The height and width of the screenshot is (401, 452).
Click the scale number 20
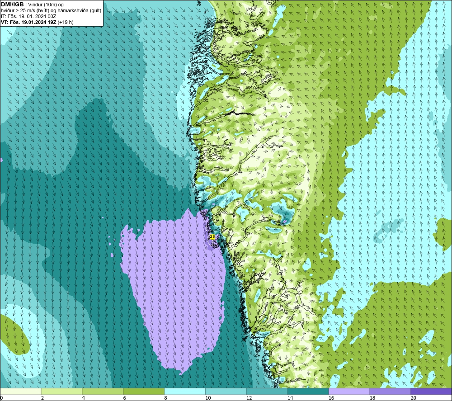click(x=414, y=398)
